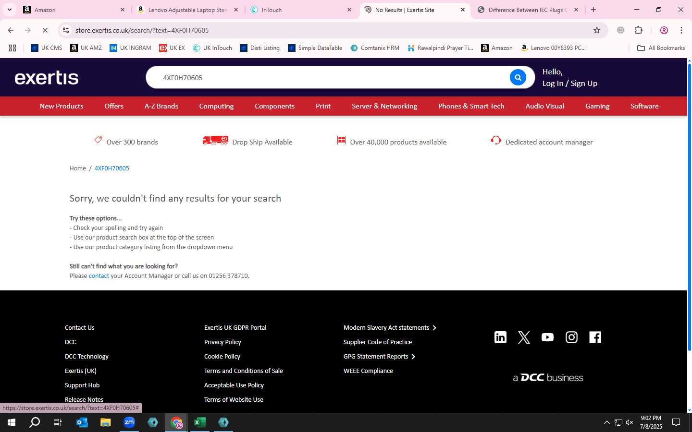
Task: Open the Chrome profile avatar icon
Action: point(664,30)
